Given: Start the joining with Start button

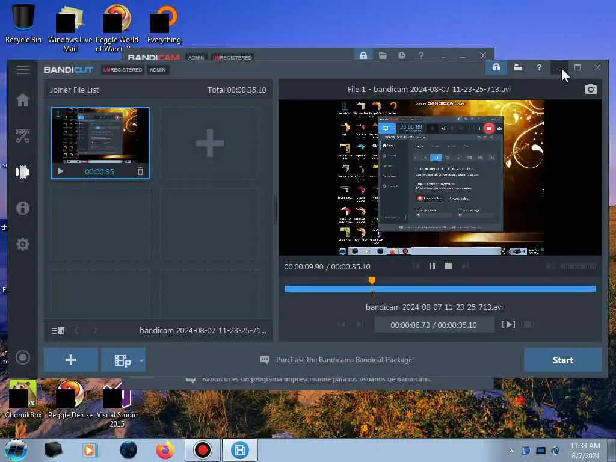Looking at the screenshot, I should pyautogui.click(x=562, y=360).
